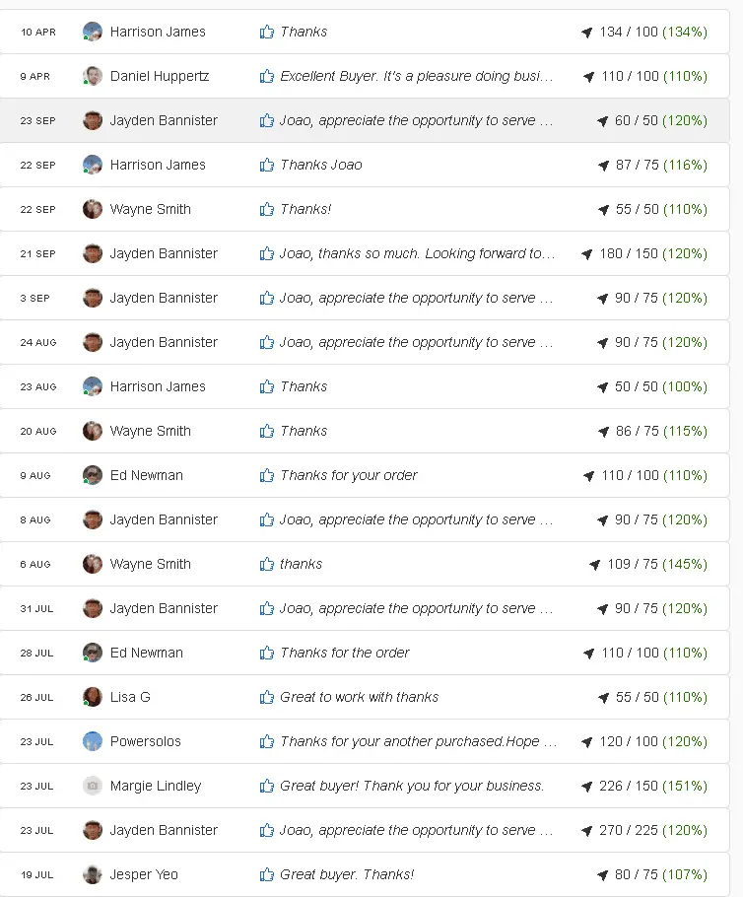Click Margie Lindley placeholder avatar
Image resolution: width=743 pixels, height=897 pixels.
(93, 786)
